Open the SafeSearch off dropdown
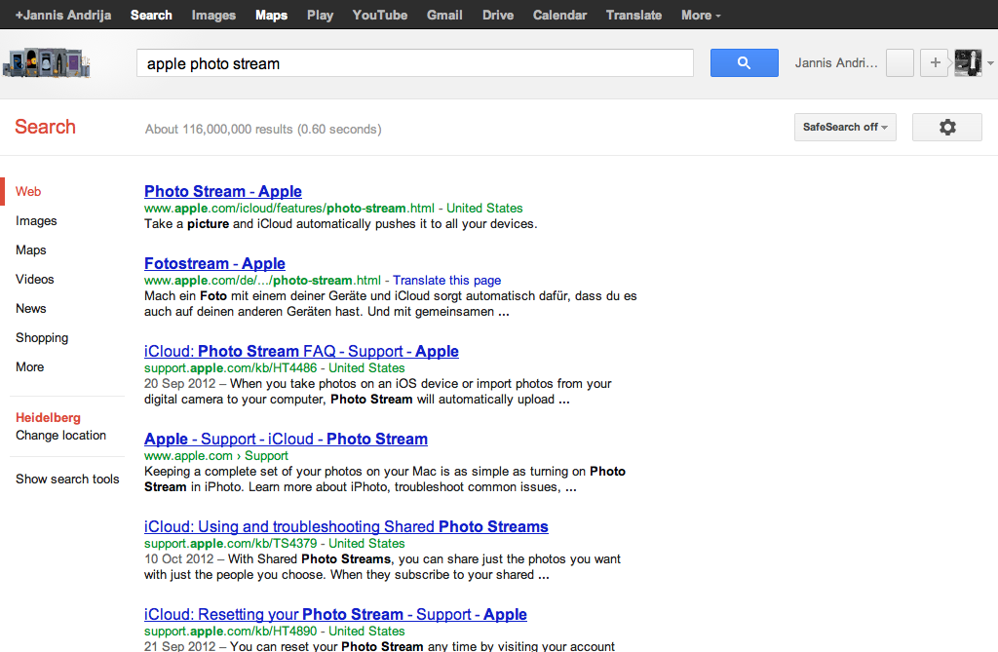The image size is (998, 652). click(845, 128)
